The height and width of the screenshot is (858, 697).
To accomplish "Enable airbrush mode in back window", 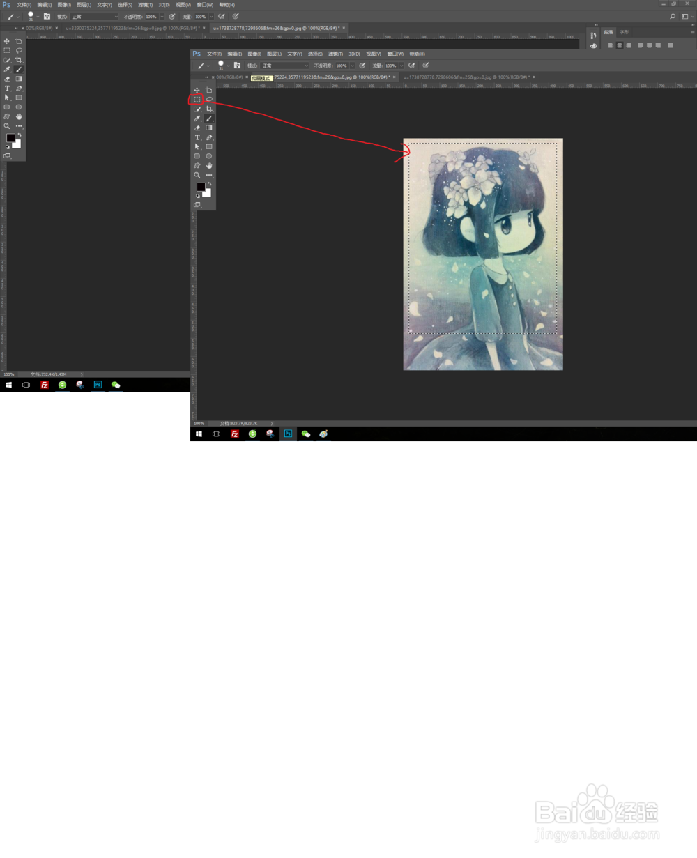I will pos(221,17).
